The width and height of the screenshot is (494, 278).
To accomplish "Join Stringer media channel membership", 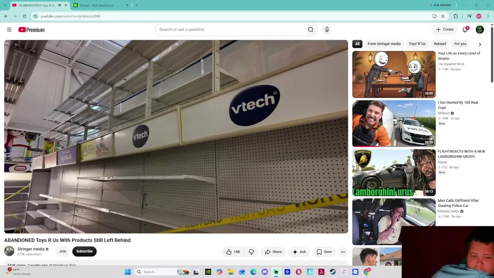I will click(x=63, y=251).
